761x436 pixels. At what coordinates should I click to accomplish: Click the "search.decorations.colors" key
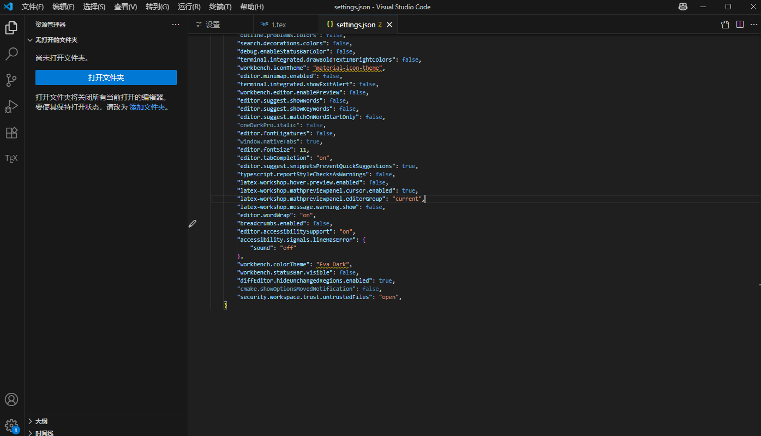point(281,44)
